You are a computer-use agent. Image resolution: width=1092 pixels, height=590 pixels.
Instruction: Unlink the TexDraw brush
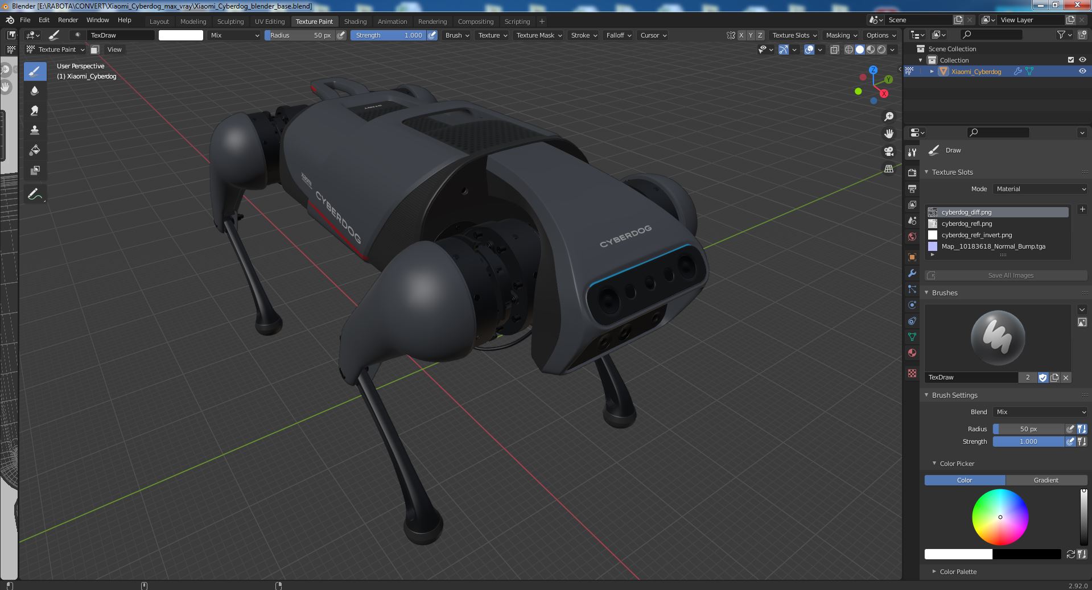pyautogui.click(x=1066, y=377)
